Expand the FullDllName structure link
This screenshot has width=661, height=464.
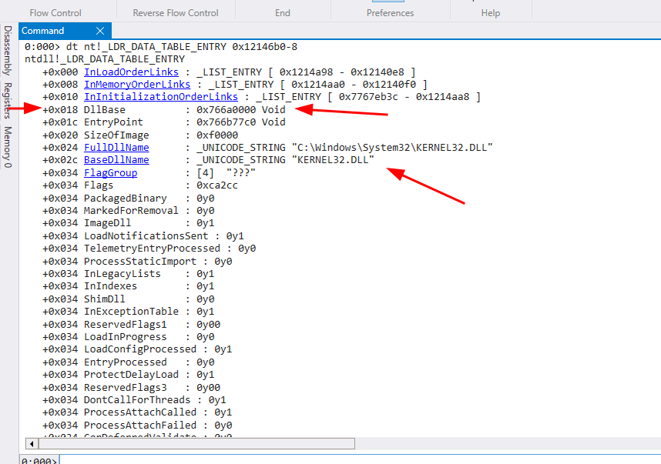tap(116, 147)
